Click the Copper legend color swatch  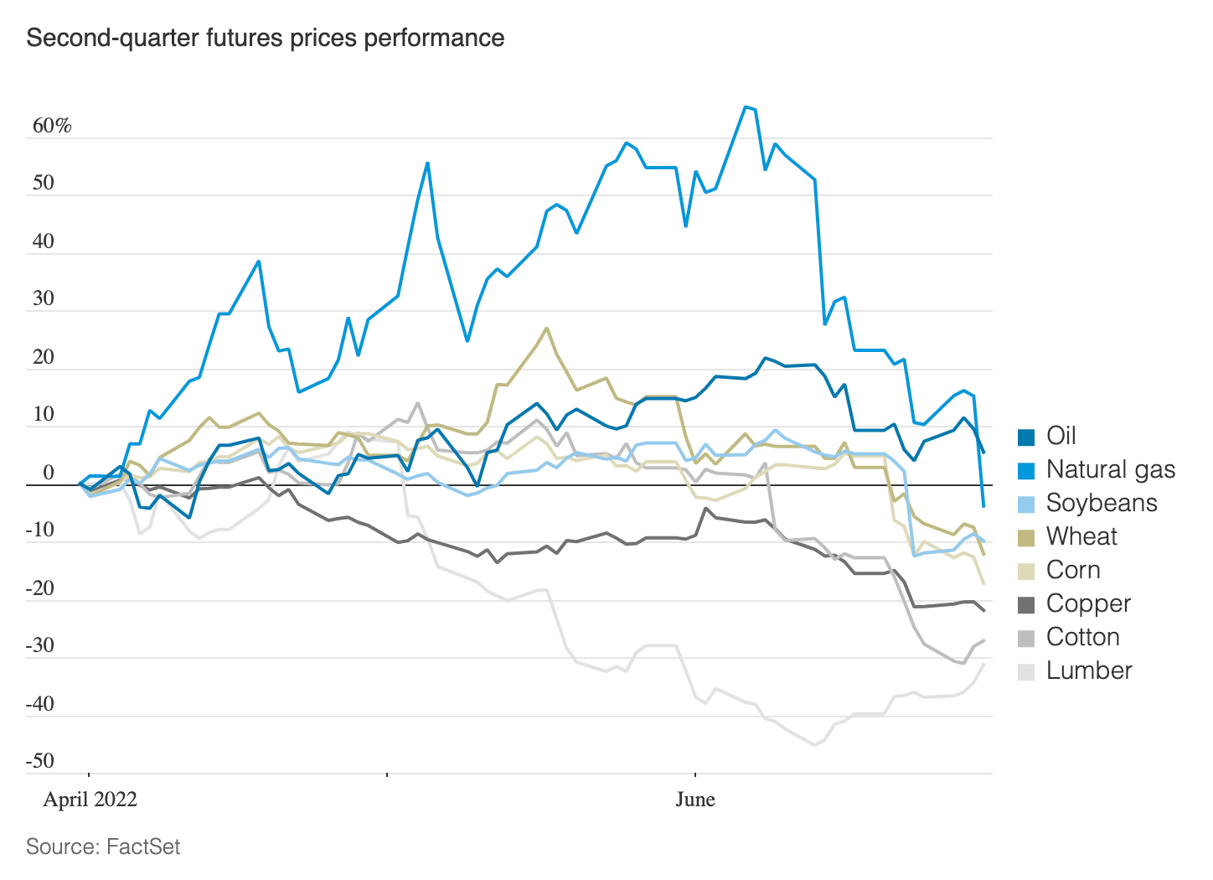pyautogui.click(x=1026, y=604)
